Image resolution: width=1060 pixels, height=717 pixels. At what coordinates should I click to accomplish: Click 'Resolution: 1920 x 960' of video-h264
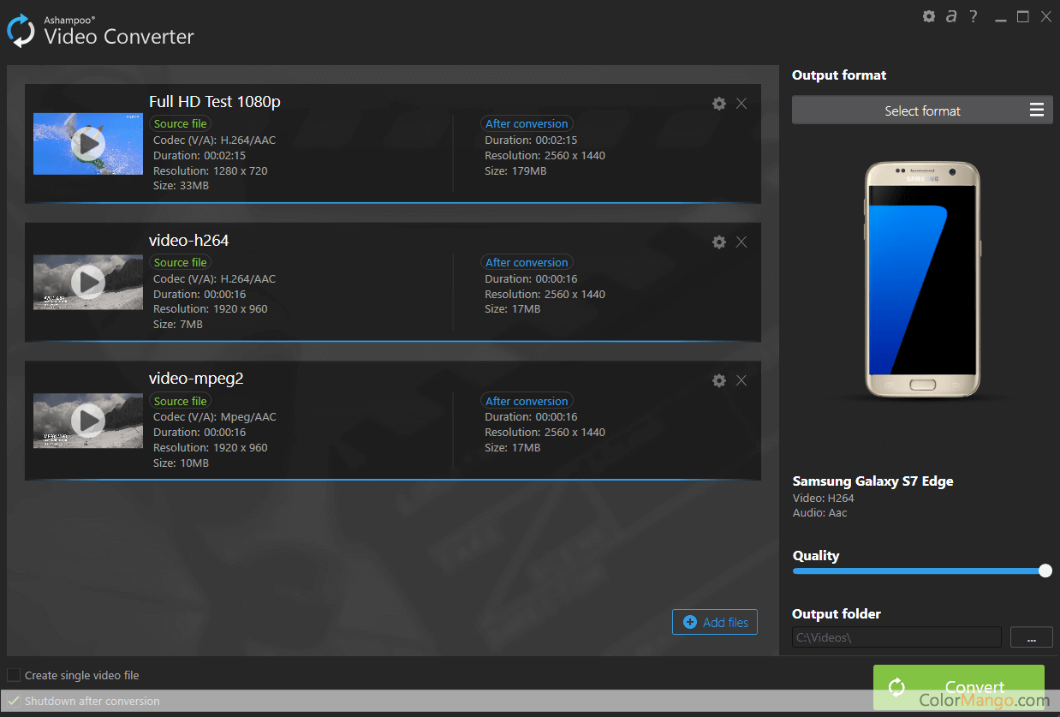coord(211,309)
